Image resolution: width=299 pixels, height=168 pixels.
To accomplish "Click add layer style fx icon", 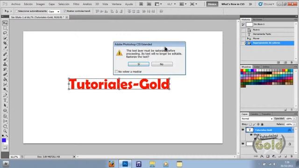I will (262, 156).
